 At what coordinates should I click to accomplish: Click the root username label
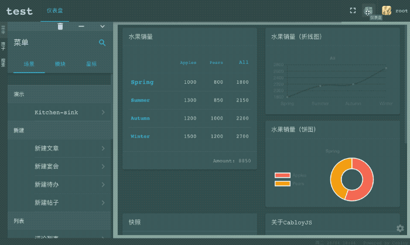coord(401,11)
